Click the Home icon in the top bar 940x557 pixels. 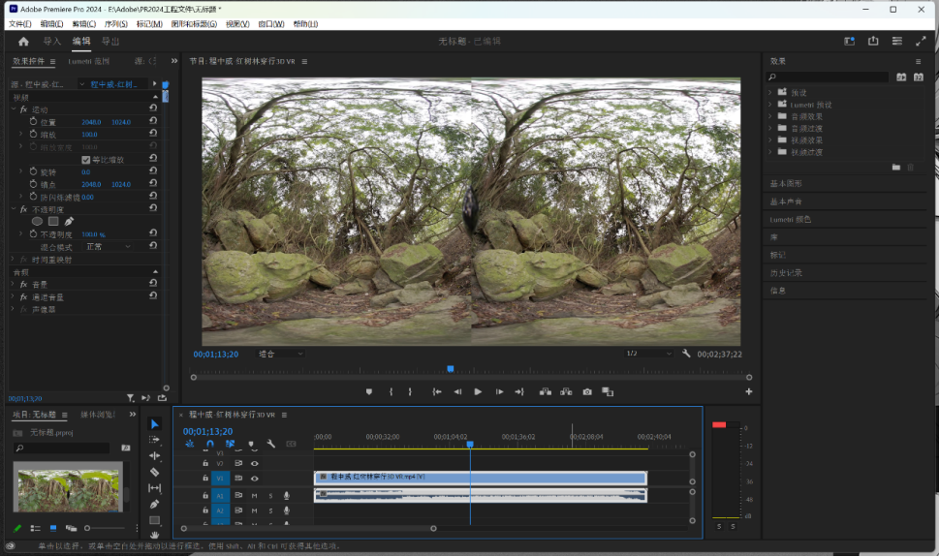(x=23, y=42)
